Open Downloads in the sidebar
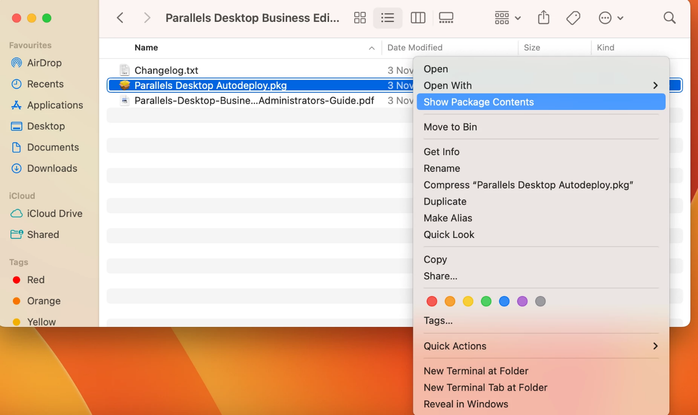This screenshot has height=415, width=698. point(52,168)
